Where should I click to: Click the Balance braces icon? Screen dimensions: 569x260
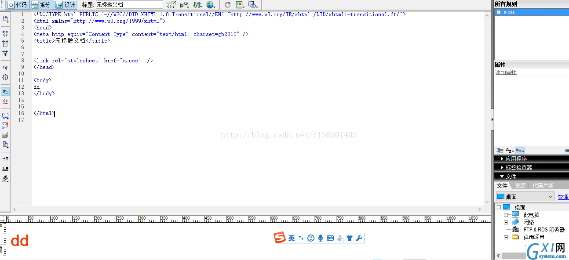[5, 77]
